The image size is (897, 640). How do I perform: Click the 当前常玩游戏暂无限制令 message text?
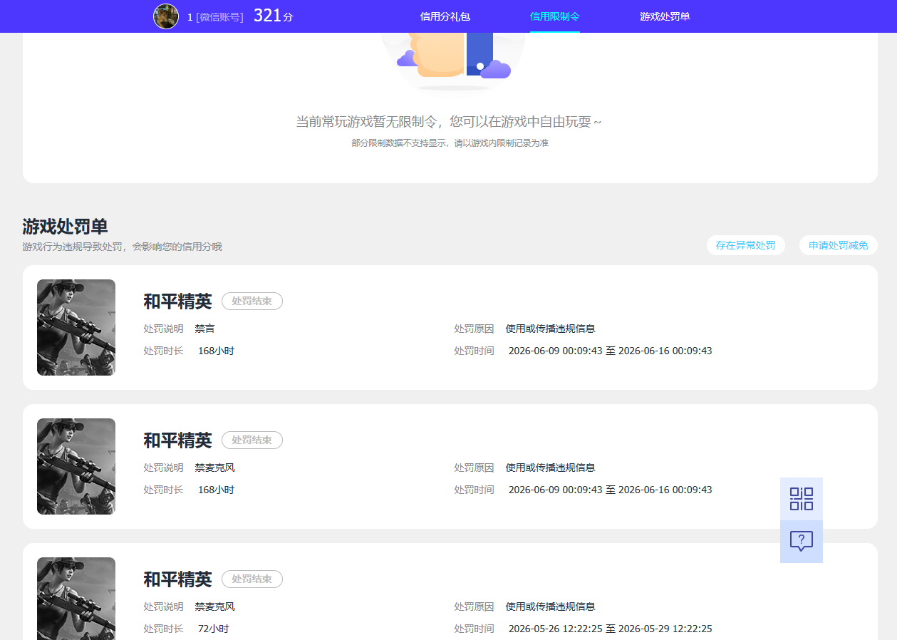[x=449, y=122]
